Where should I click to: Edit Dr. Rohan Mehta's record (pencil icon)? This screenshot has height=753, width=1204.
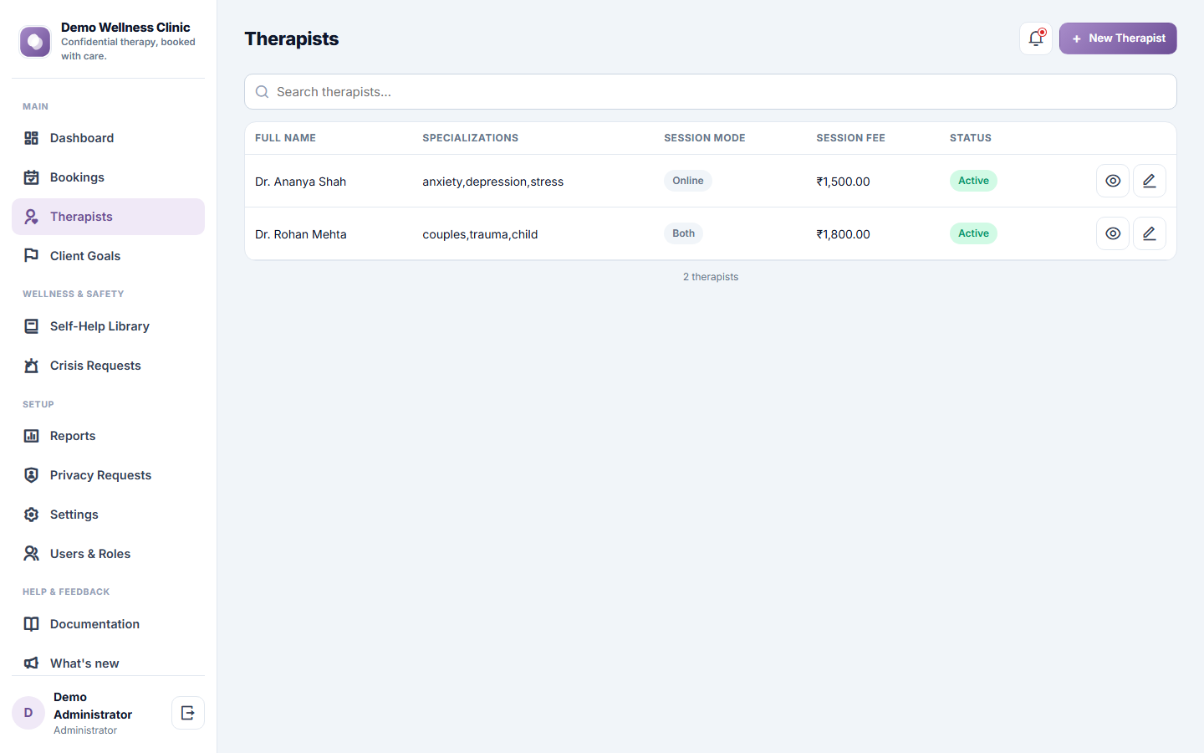tap(1150, 233)
